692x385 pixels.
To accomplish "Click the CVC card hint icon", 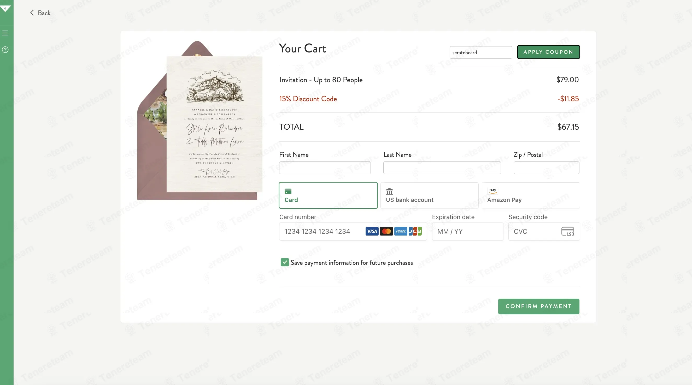I will 568,232.
